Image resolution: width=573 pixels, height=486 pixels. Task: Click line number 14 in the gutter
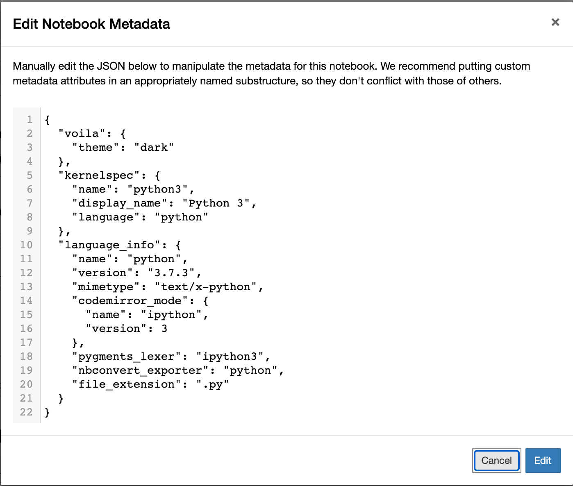coord(26,301)
